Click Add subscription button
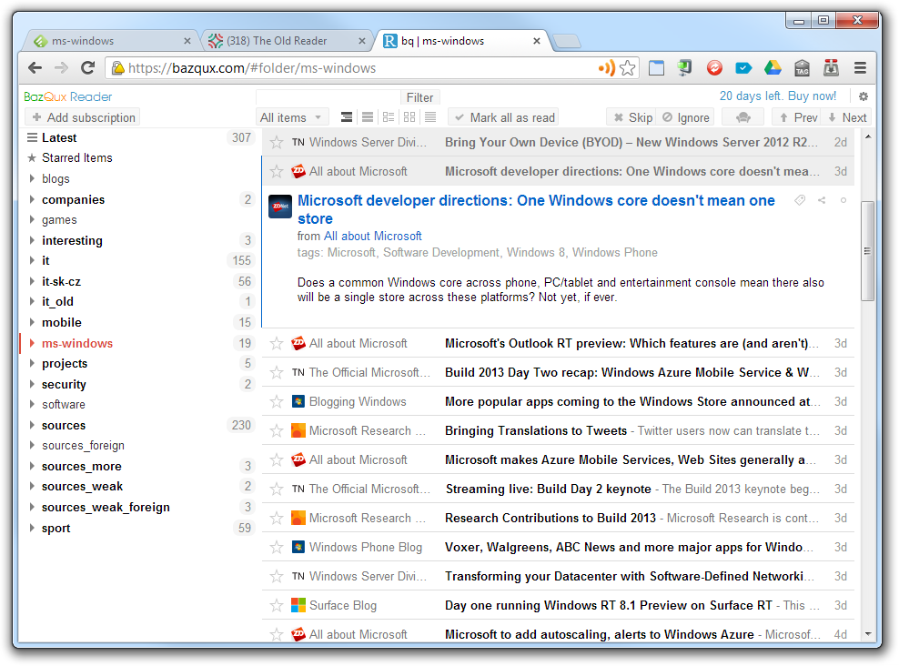The height and width of the screenshot is (666, 899). tap(83, 117)
